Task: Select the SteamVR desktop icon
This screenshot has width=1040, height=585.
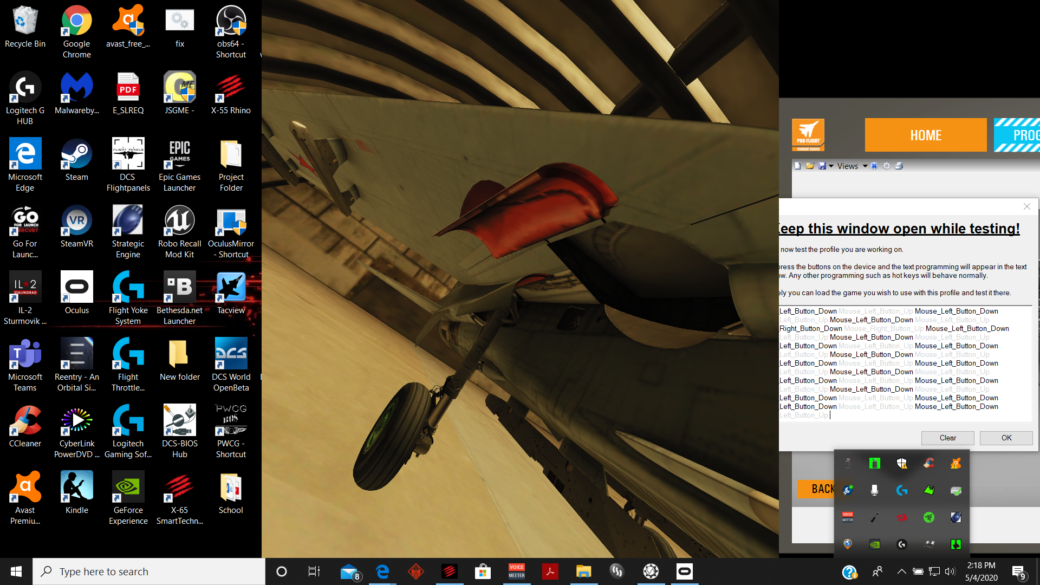Action: point(77,226)
